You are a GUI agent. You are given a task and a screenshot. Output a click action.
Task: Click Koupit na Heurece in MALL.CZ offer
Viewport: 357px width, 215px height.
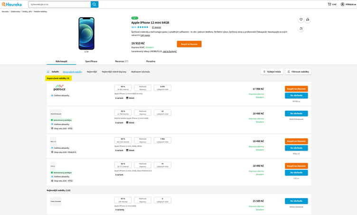point(296,141)
